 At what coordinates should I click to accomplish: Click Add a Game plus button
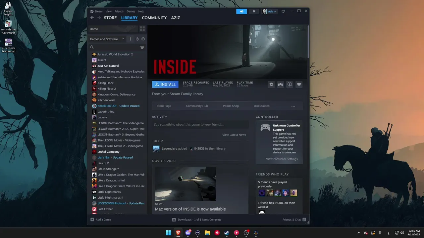pos(101,219)
